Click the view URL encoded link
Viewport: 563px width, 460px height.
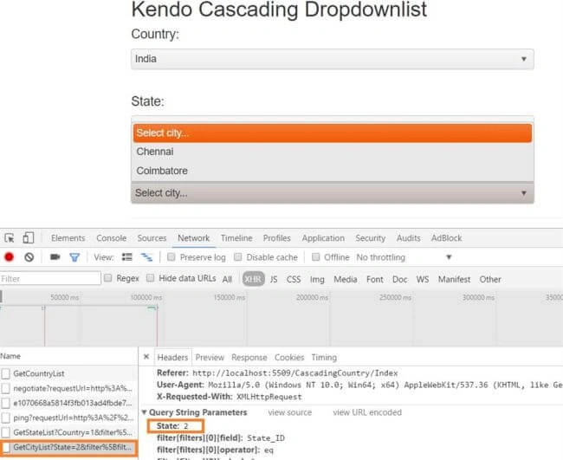[367, 412]
